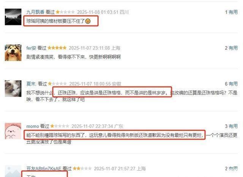Screen dimensions: 243x177
Task: Click timestamp 2025-11-07 22:37:34 on momo's review
Action: point(92,126)
